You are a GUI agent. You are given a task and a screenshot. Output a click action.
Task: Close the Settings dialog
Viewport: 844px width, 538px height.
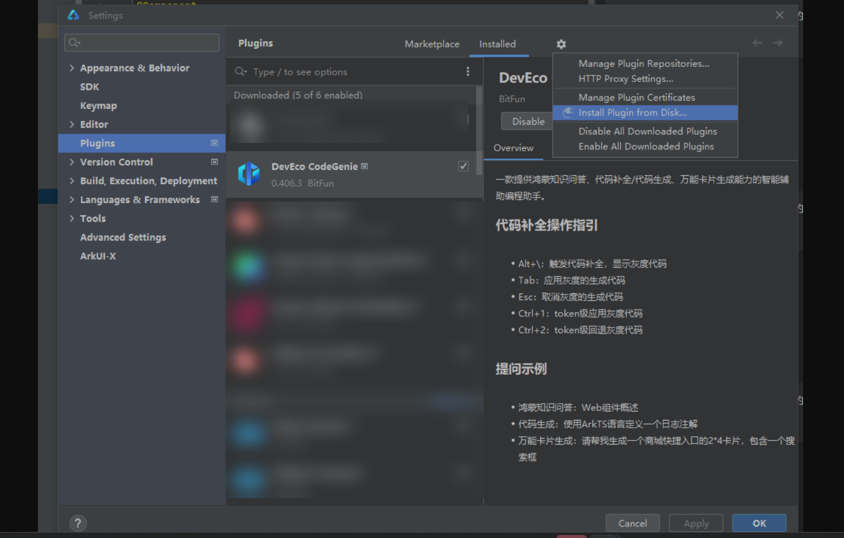click(780, 15)
